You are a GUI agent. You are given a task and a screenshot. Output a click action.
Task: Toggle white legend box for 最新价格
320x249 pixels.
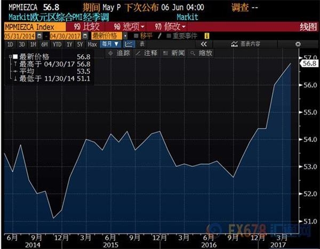[x=15, y=57]
